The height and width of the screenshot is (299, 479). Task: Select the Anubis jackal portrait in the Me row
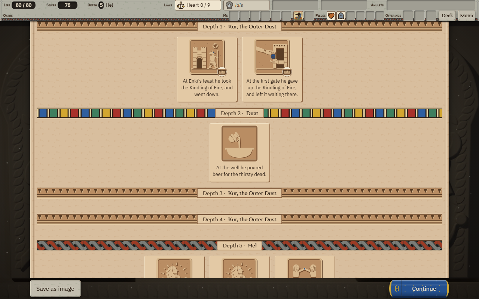[298, 16]
